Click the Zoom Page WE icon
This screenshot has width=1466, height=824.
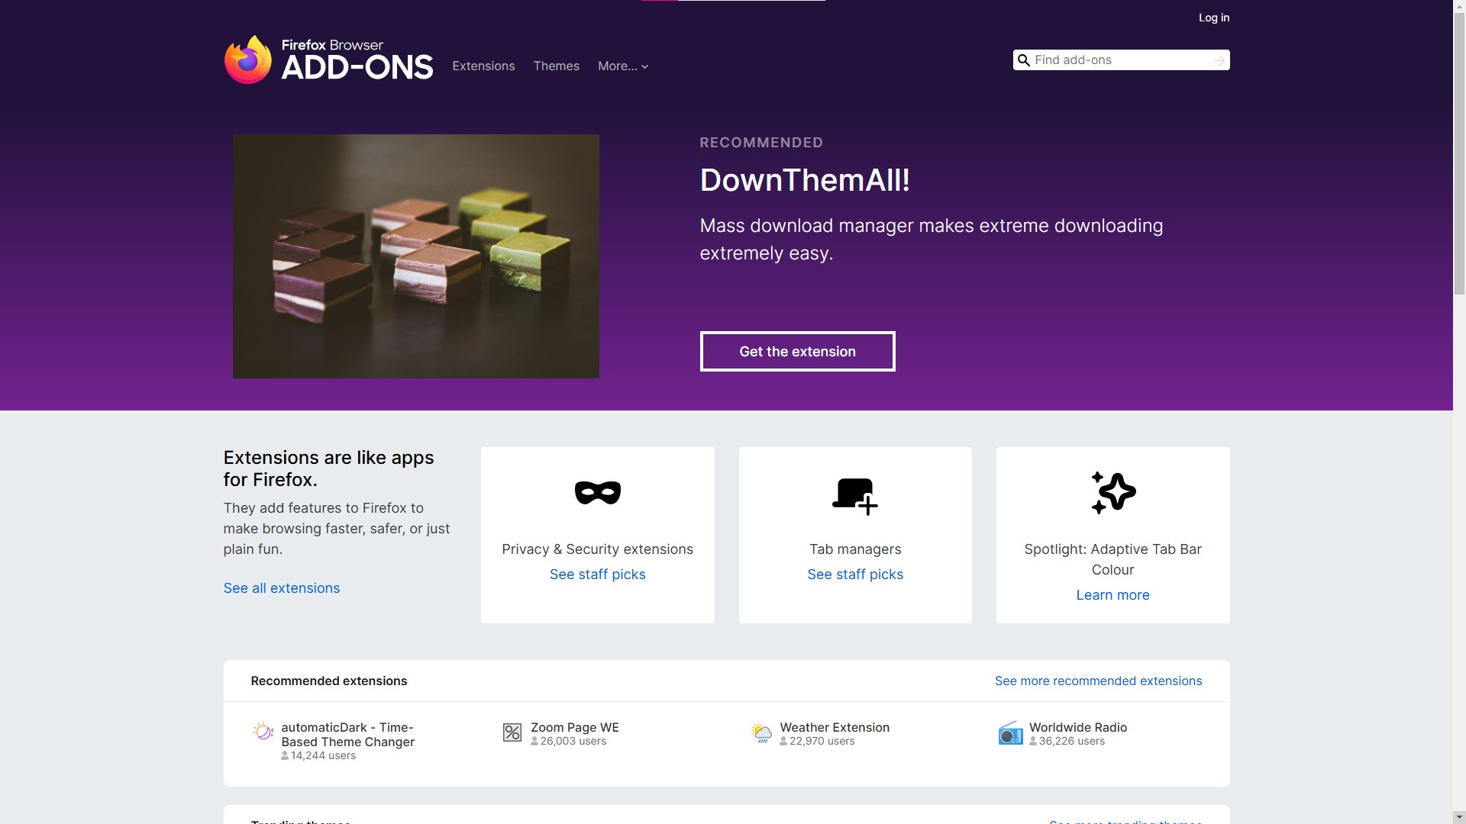point(512,732)
